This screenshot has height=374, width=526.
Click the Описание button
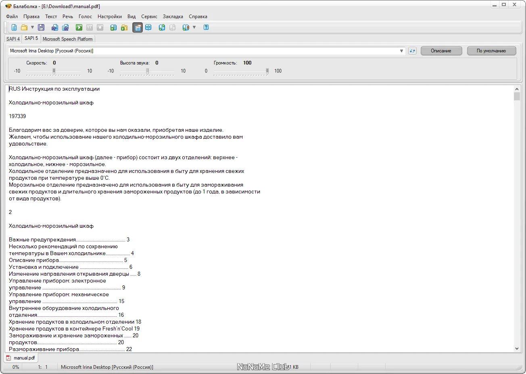[x=441, y=51]
